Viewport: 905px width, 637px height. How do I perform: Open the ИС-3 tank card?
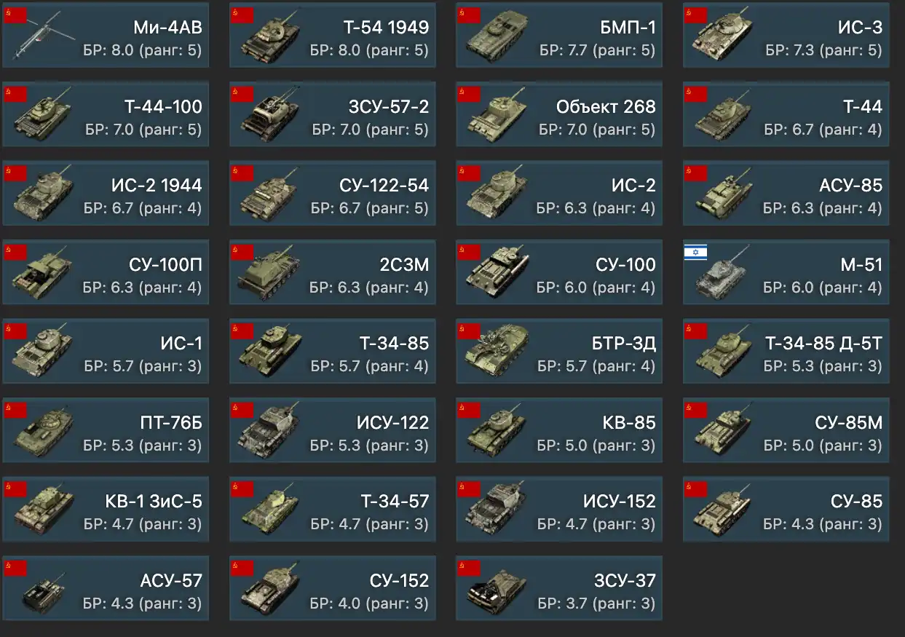pyautogui.click(x=786, y=36)
